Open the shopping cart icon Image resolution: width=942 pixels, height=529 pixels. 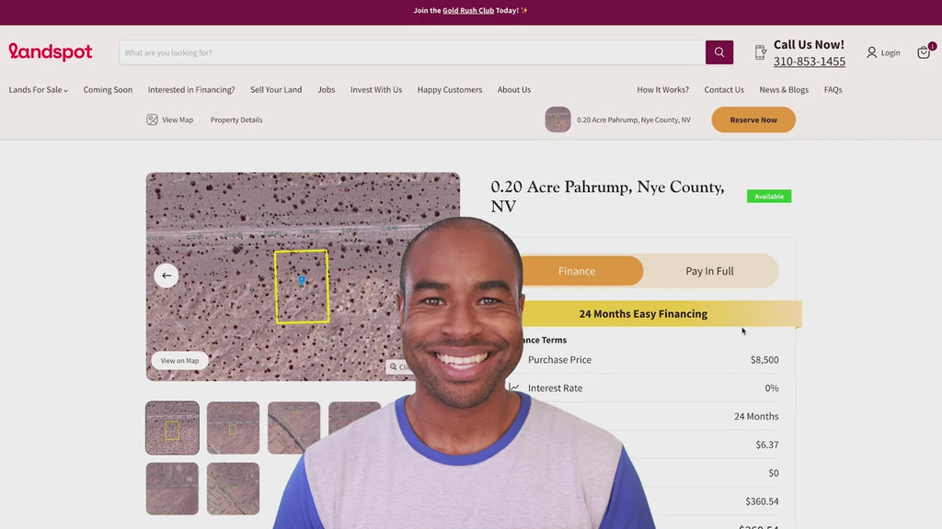924,52
